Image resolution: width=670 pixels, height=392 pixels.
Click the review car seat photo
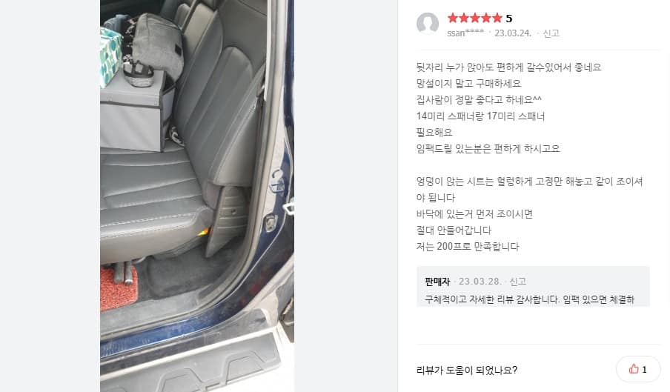(x=197, y=196)
